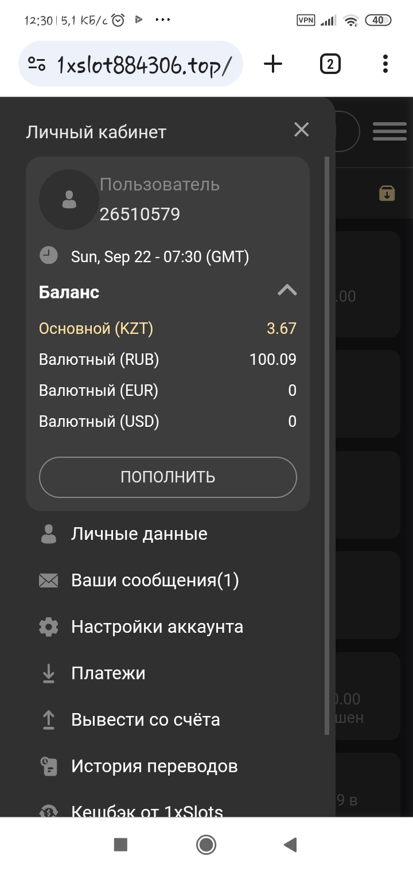Open the История переводов icon
The image size is (413, 872).
[49, 766]
